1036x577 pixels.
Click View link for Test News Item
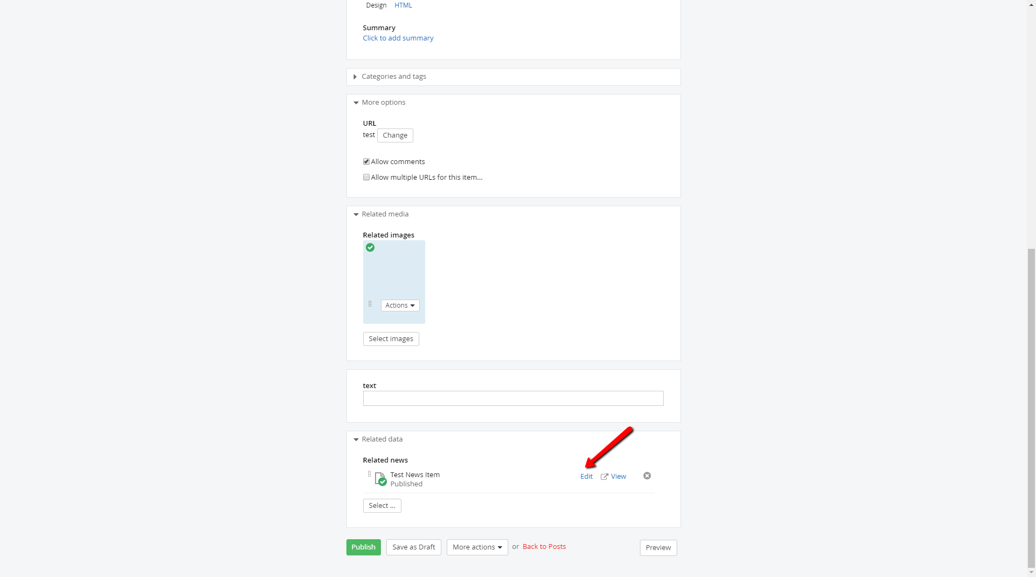(x=618, y=477)
